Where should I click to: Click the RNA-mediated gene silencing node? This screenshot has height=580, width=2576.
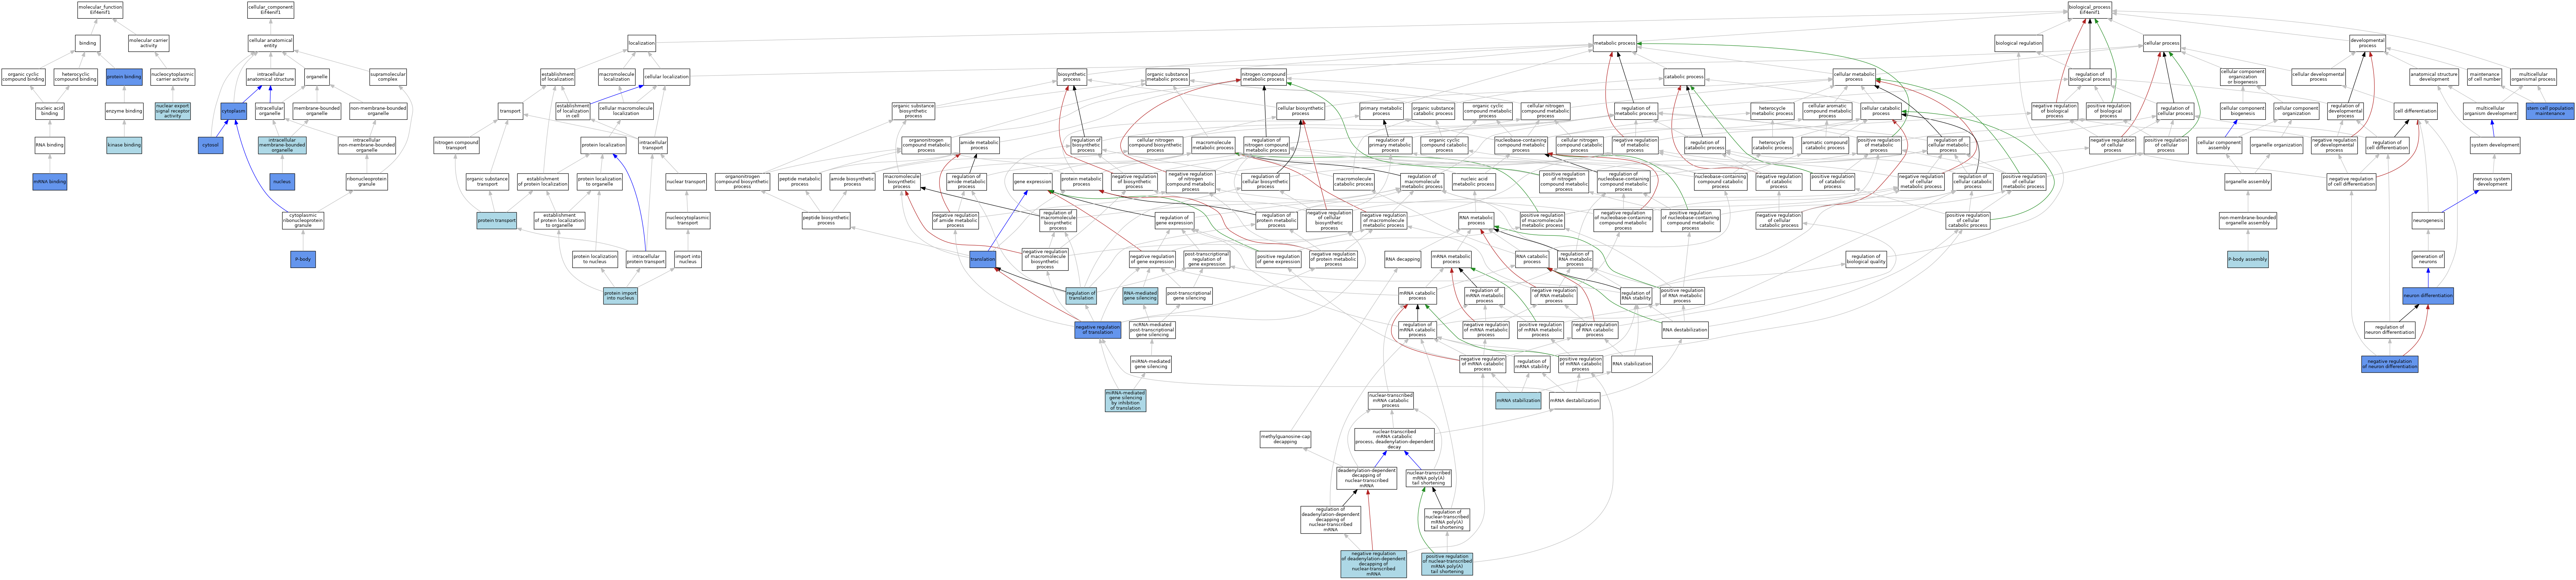click(x=1140, y=296)
